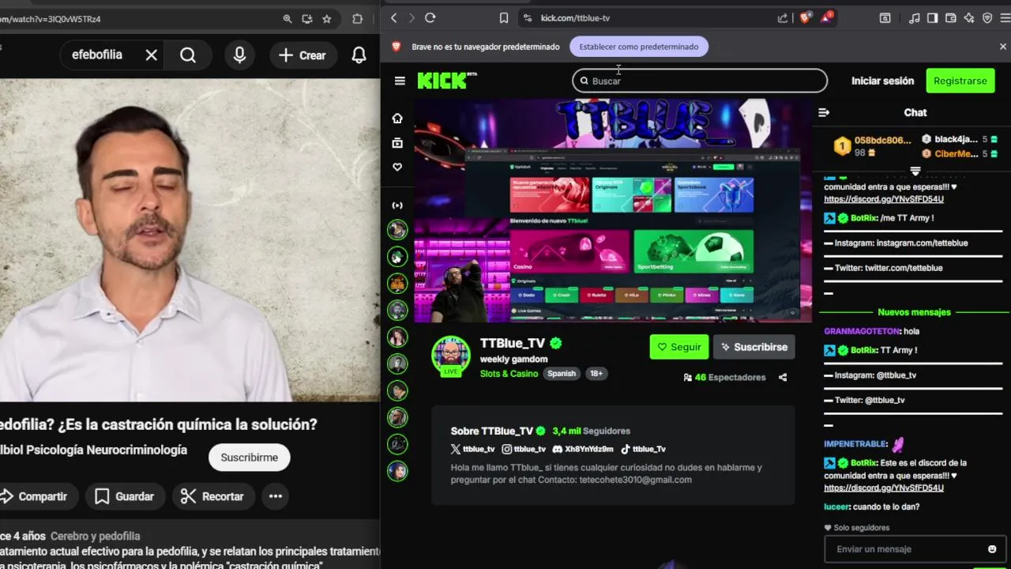This screenshot has width=1011, height=569.
Task: Open Following heart icon in sidebar
Action: coord(397,168)
